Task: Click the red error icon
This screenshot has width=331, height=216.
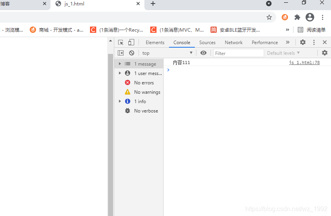Action: 128,82
